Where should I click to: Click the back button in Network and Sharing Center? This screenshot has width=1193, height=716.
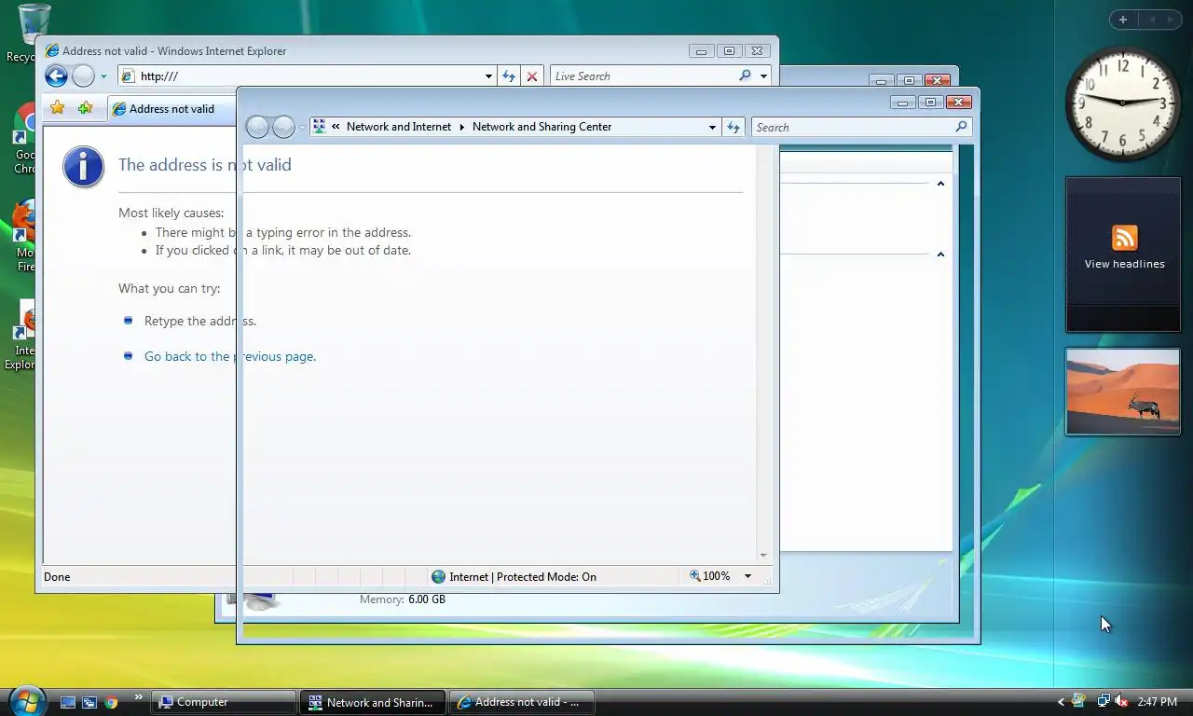point(257,127)
